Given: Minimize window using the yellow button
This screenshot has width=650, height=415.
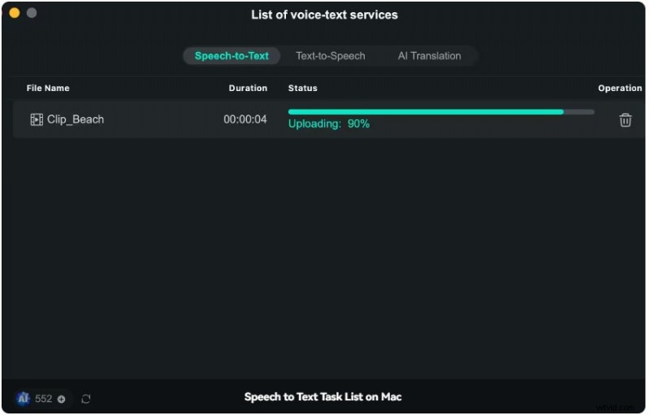Looking at the screenshot, I should (15, 13).
